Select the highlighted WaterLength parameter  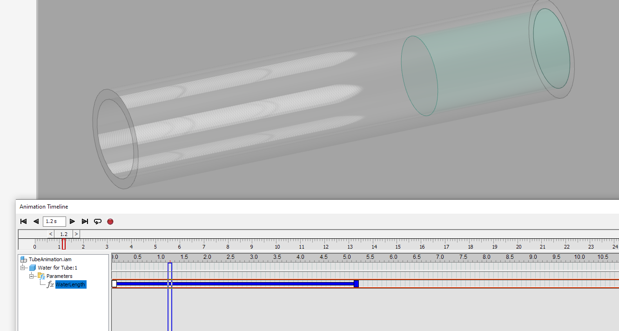(70, 284)
